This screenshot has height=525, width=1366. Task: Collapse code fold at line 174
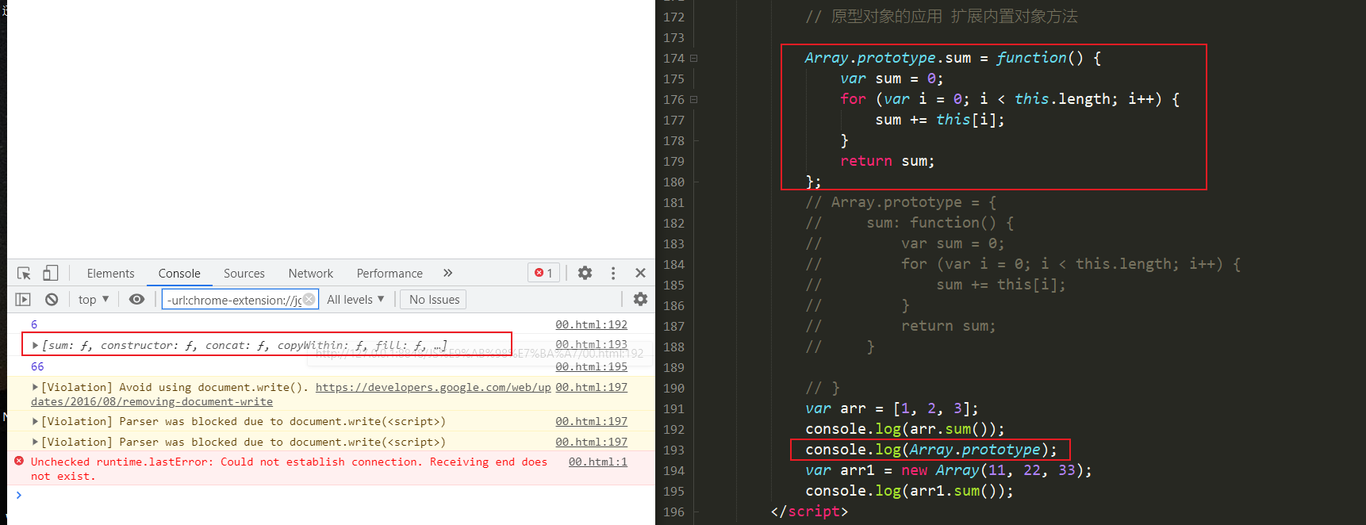tap(694, 58)
